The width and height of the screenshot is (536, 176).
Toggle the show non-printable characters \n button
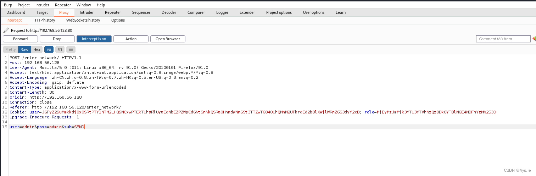click(60, 49)
